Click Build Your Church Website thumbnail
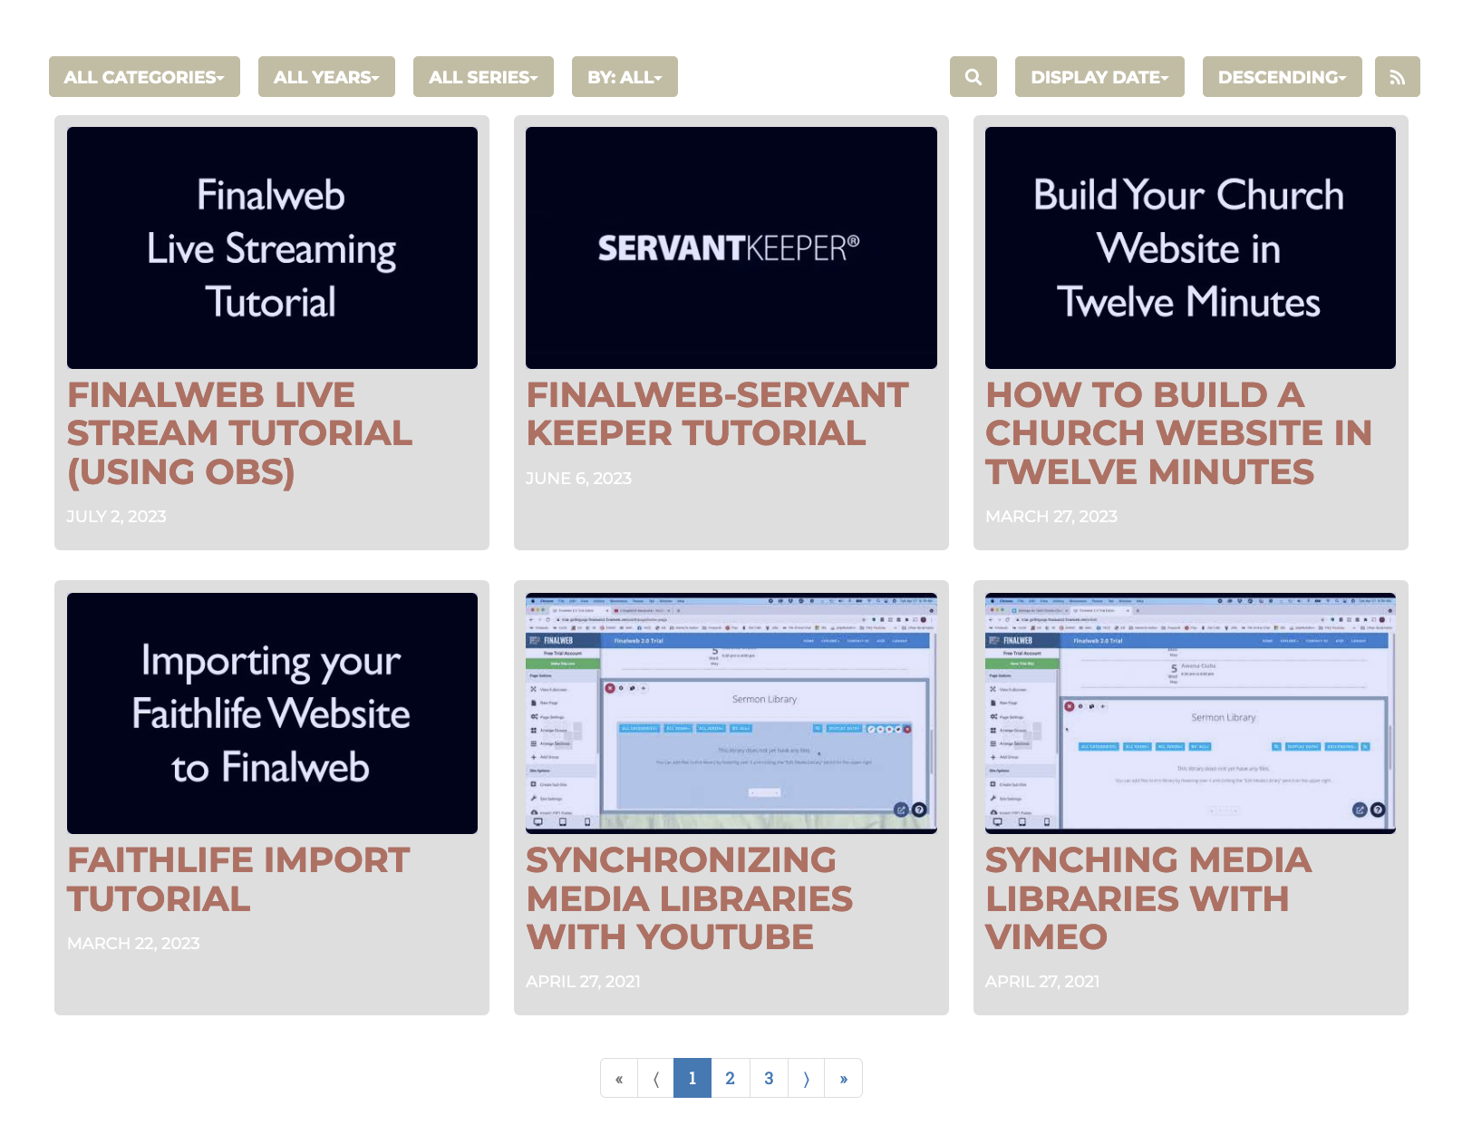Screen dimensions: 1472x1135 [1189, 247]
